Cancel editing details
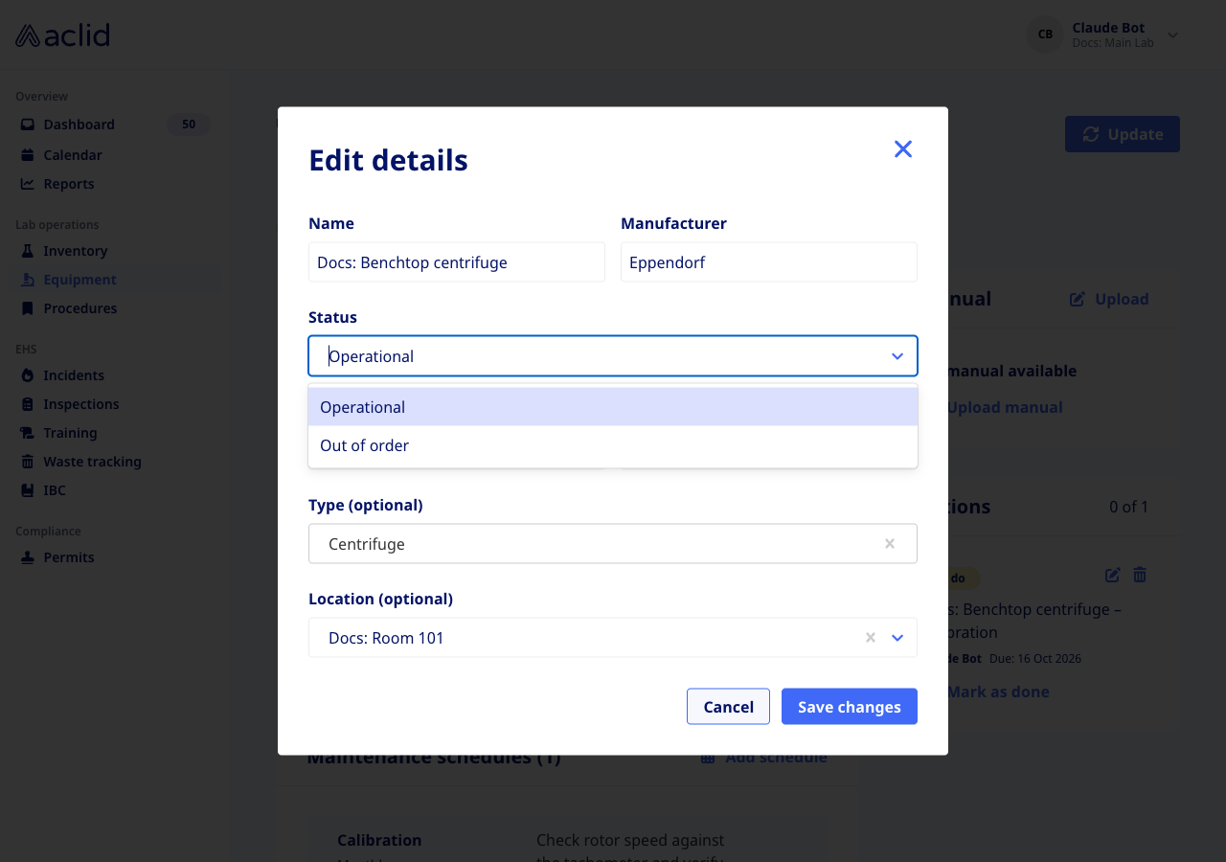1226x862 pixels. 728,707
